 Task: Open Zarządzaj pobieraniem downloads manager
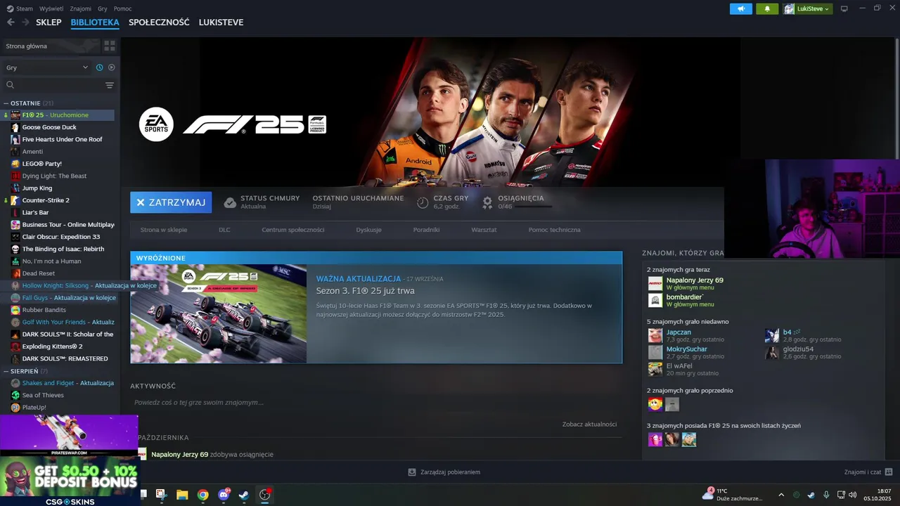coord(444,472)
